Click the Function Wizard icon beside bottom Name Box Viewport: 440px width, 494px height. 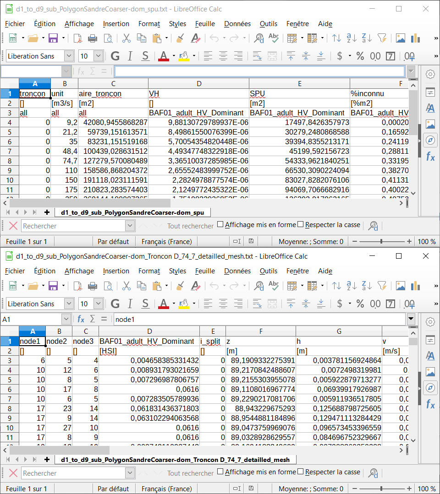[x=81, y=319]
